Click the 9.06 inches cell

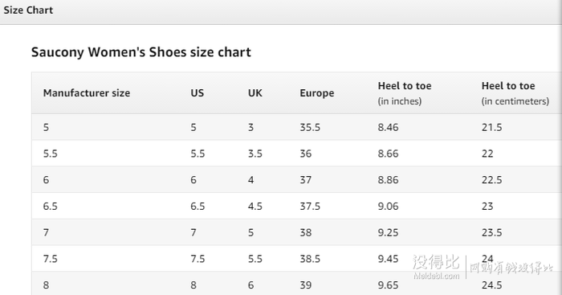(388, 207)
